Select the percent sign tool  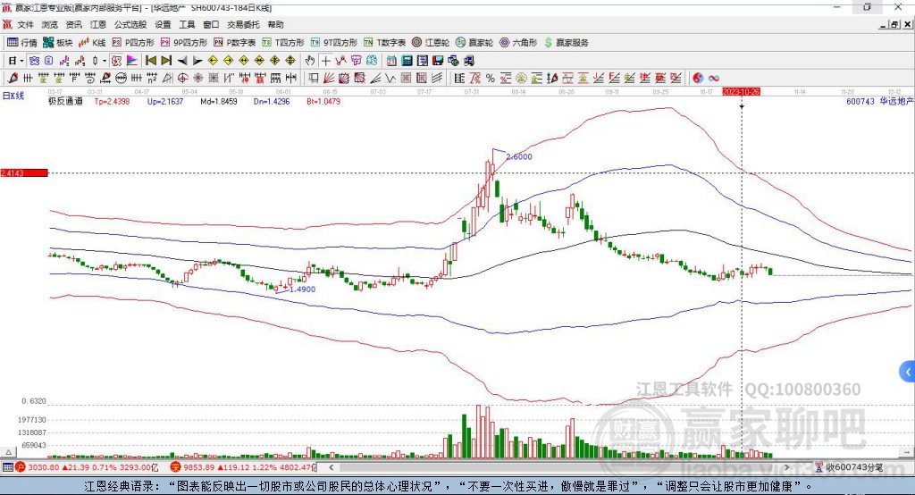[x=491, y=79]
